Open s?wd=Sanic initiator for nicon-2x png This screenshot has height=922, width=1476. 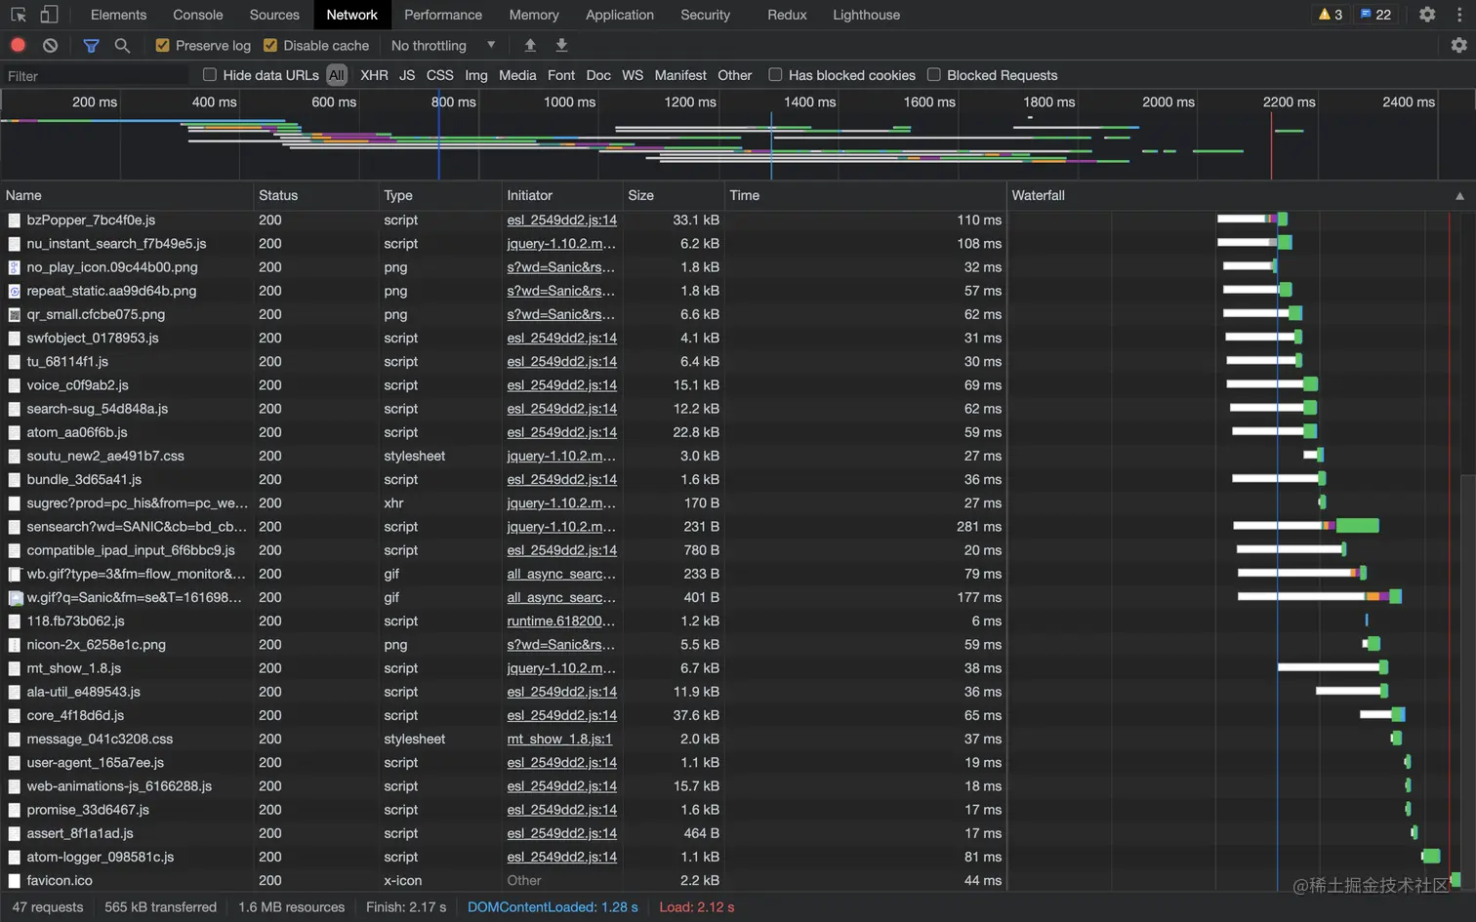pyautogui.click(x=561, y=645)
